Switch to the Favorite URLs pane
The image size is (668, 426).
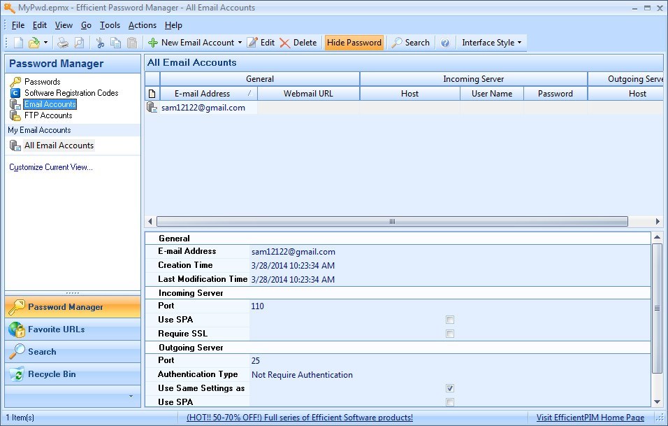coord(73,329)
